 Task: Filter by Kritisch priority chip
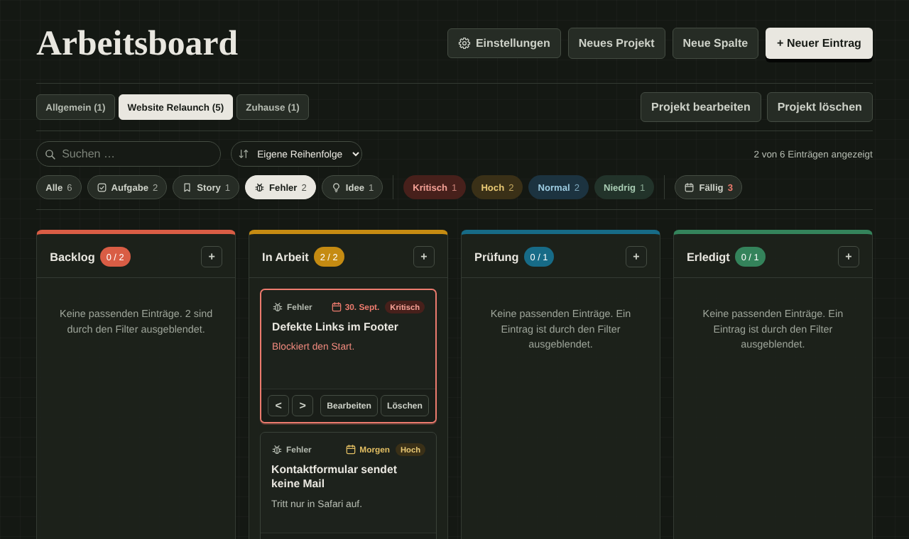pos(435,187)
